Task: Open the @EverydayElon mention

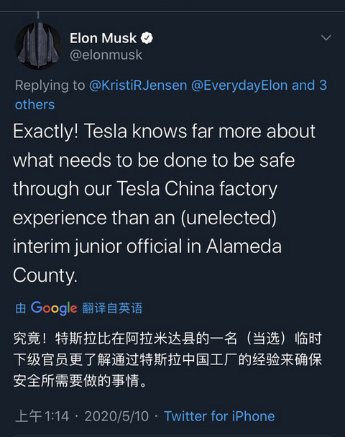Action: point(239,85)
